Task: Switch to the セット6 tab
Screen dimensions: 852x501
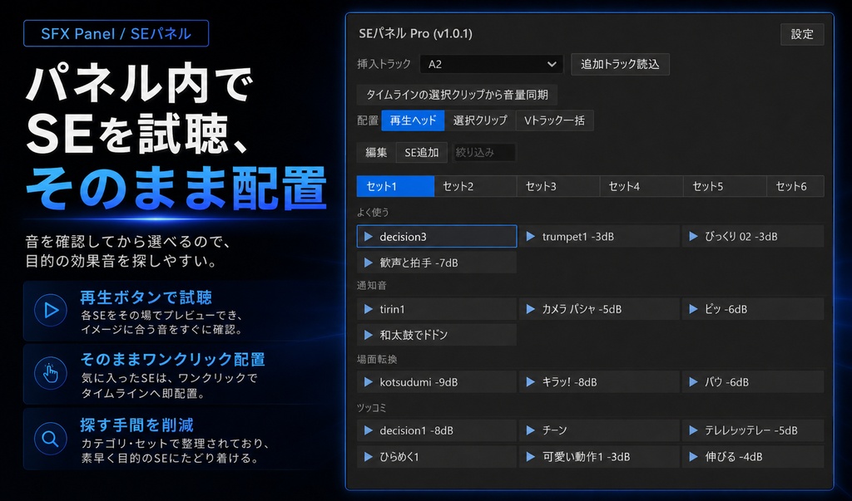Action: point(795,186)
